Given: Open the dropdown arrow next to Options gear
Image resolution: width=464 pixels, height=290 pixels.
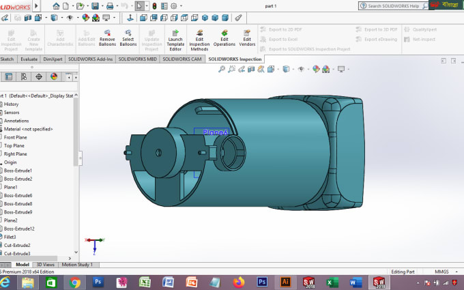Looking at the screenshot, I should tap(181, 6).
